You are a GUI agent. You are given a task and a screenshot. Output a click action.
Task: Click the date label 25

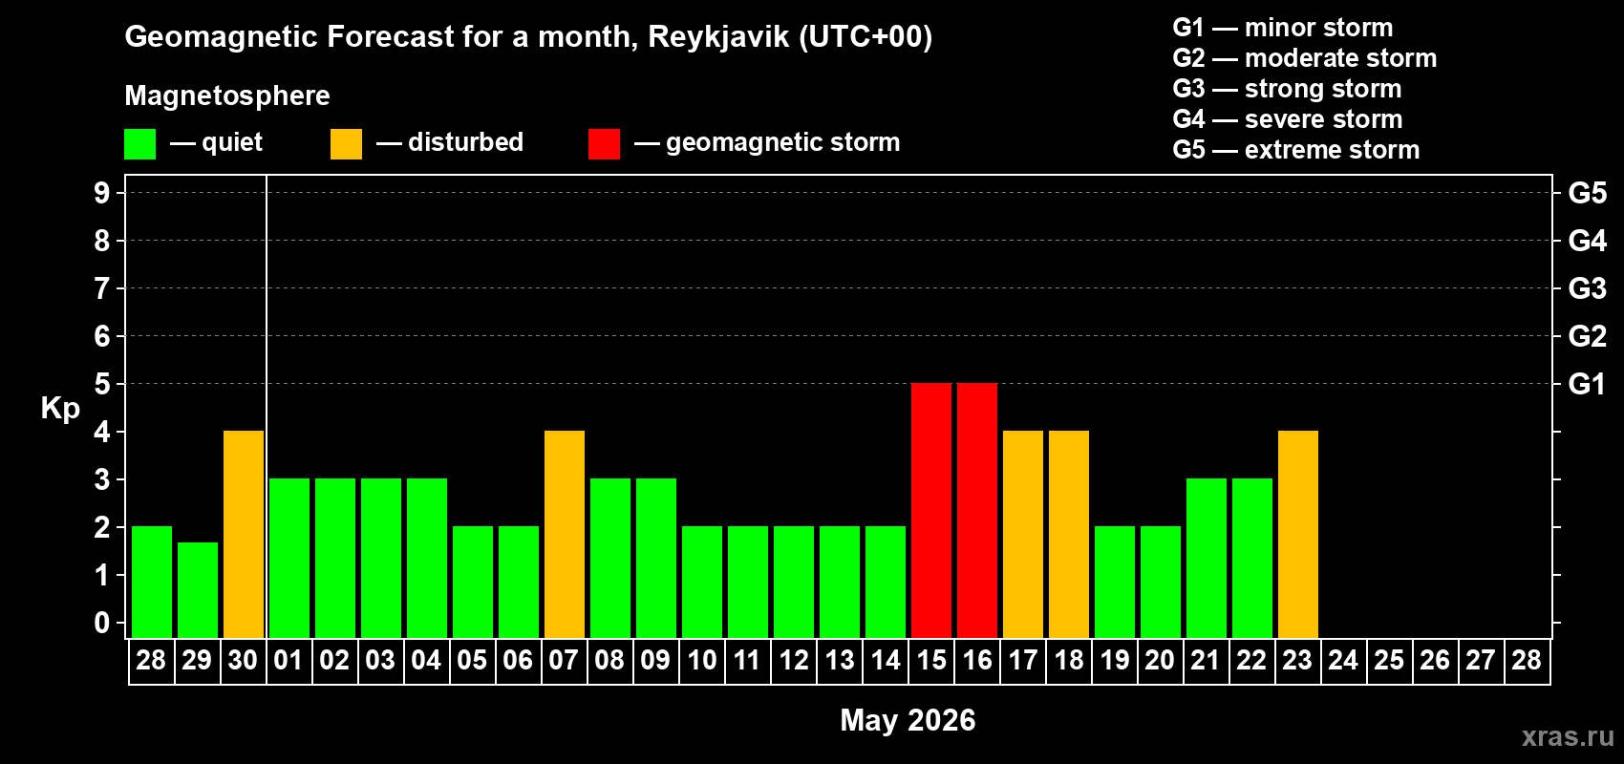(x=1389, y=660)
